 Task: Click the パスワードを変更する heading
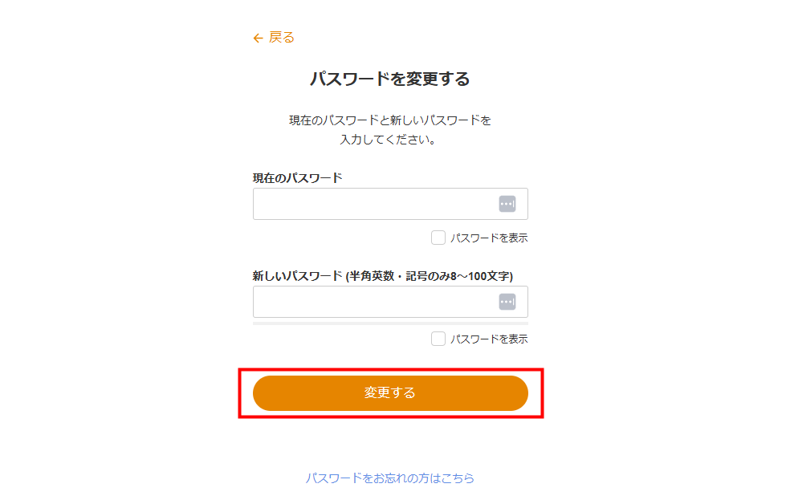pyautogui.click(x=389, y=79)
